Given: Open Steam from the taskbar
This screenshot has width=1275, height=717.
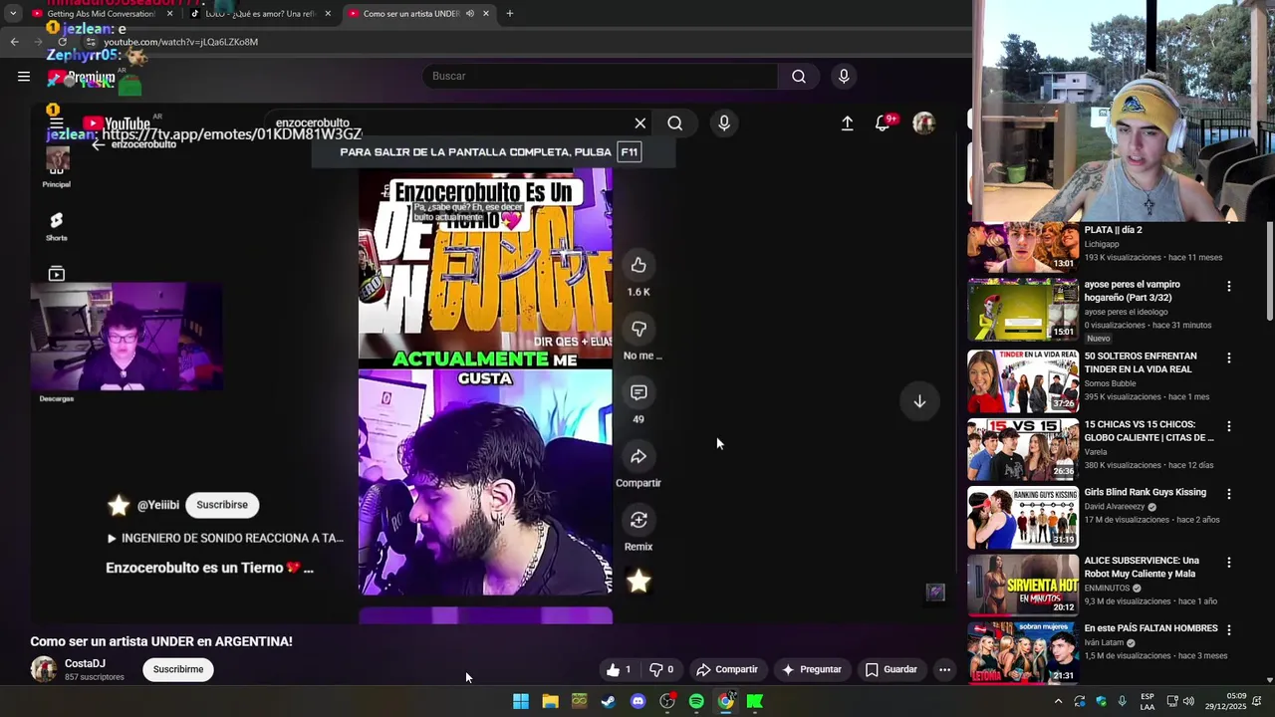Looking at the screenshot, I should (609, 701).
